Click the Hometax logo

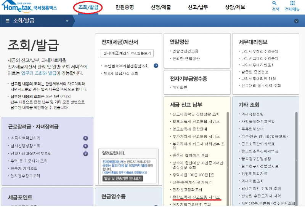click(x=29, y=6)
